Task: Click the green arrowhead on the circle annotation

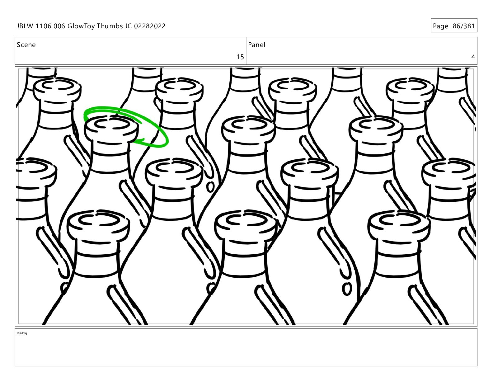Action: pyautogui.click(x=140, y=141)
